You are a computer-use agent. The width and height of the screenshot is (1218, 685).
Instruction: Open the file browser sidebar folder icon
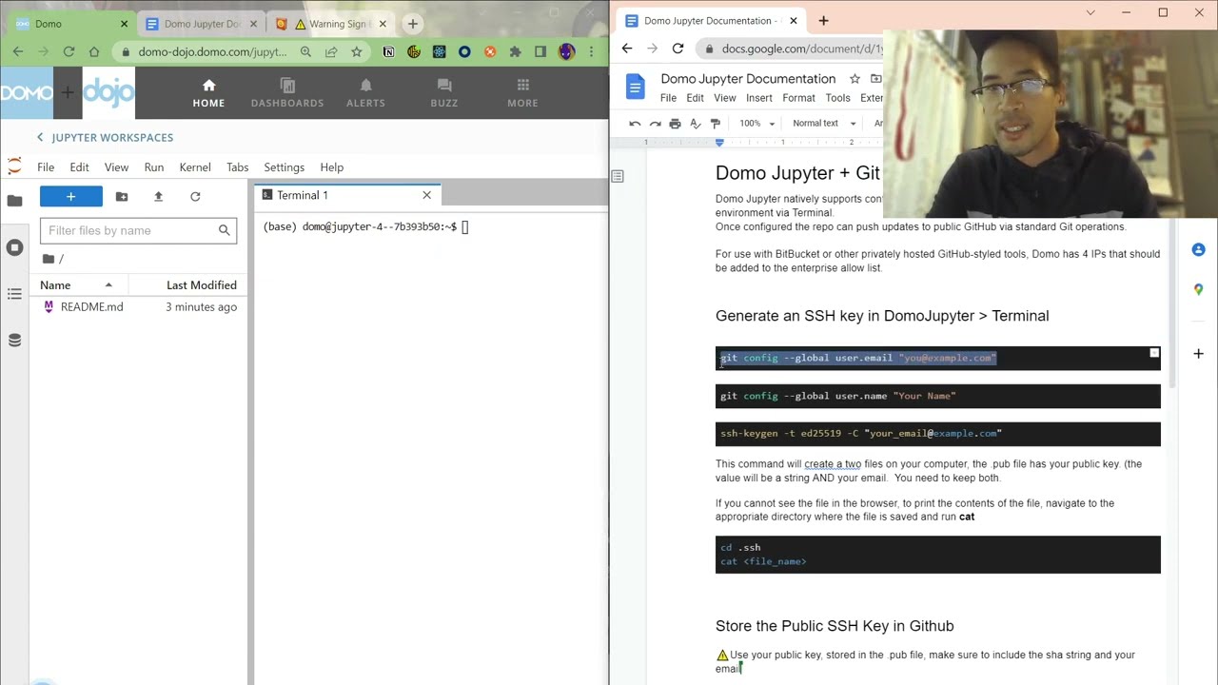click(14, 201)
